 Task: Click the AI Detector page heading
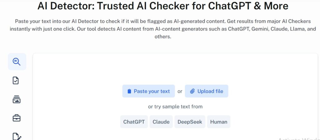163,6
